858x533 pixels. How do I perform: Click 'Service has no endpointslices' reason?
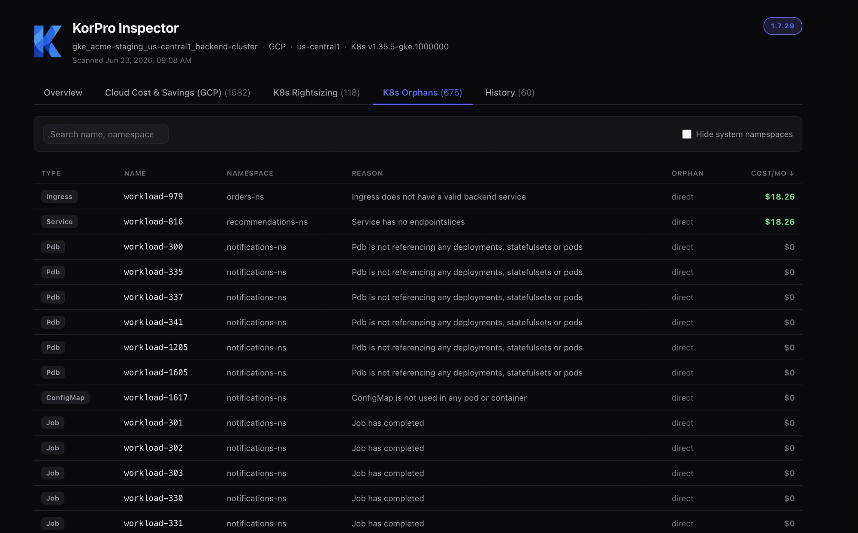pos(408,222)
